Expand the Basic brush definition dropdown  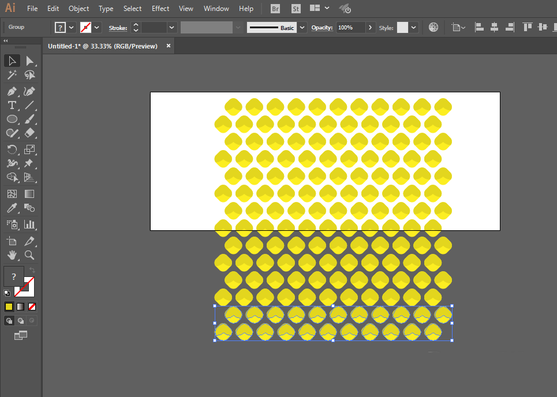(x=302, y=27)
